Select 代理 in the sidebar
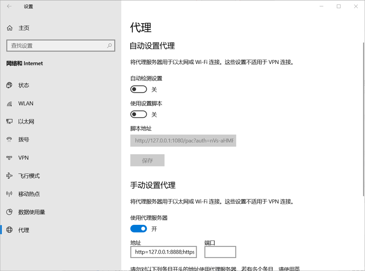The height and width of the screenshot is (271, 365). click(24, 230)
